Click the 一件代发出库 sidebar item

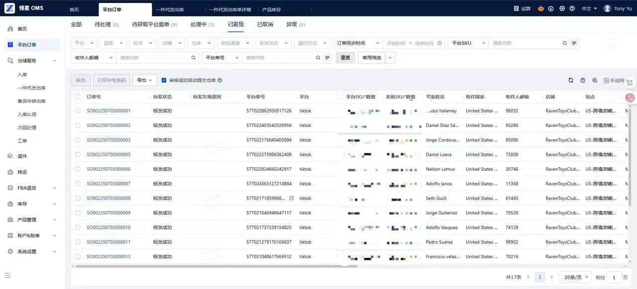point(31,88)
